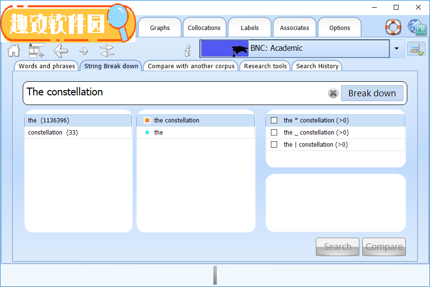
Task: Go back with the left arrow icon
Action: click(60, 50)
